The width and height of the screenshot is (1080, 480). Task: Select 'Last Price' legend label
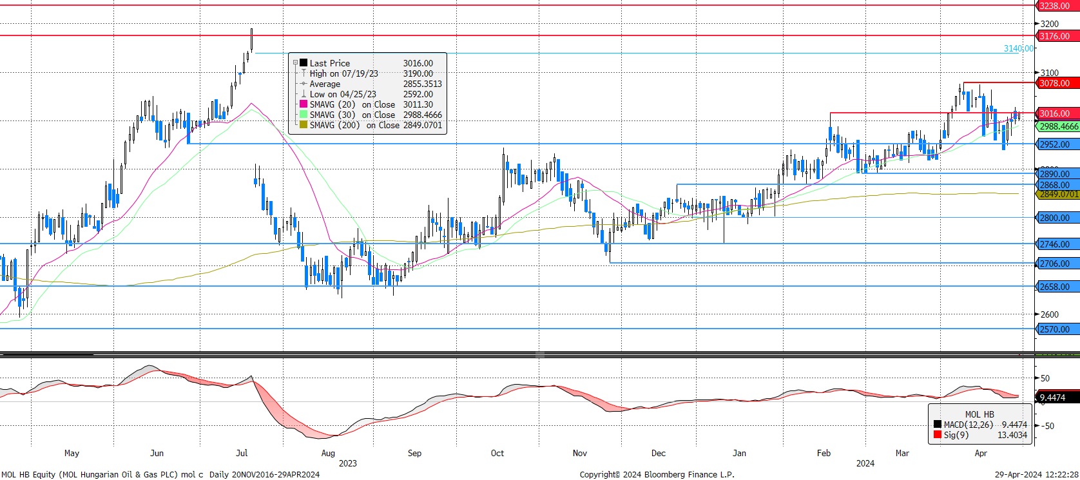329,63
